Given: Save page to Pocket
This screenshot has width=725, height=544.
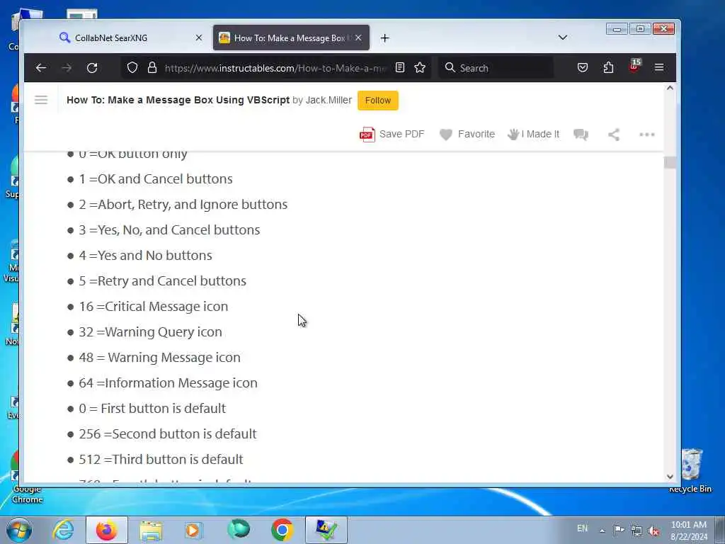Looking at the screenshot, I should (x=583, y=68).
